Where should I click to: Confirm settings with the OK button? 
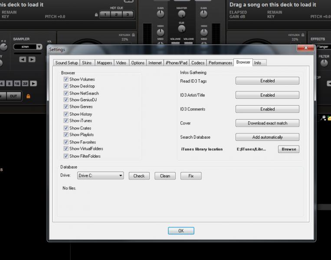click(181, 231)
